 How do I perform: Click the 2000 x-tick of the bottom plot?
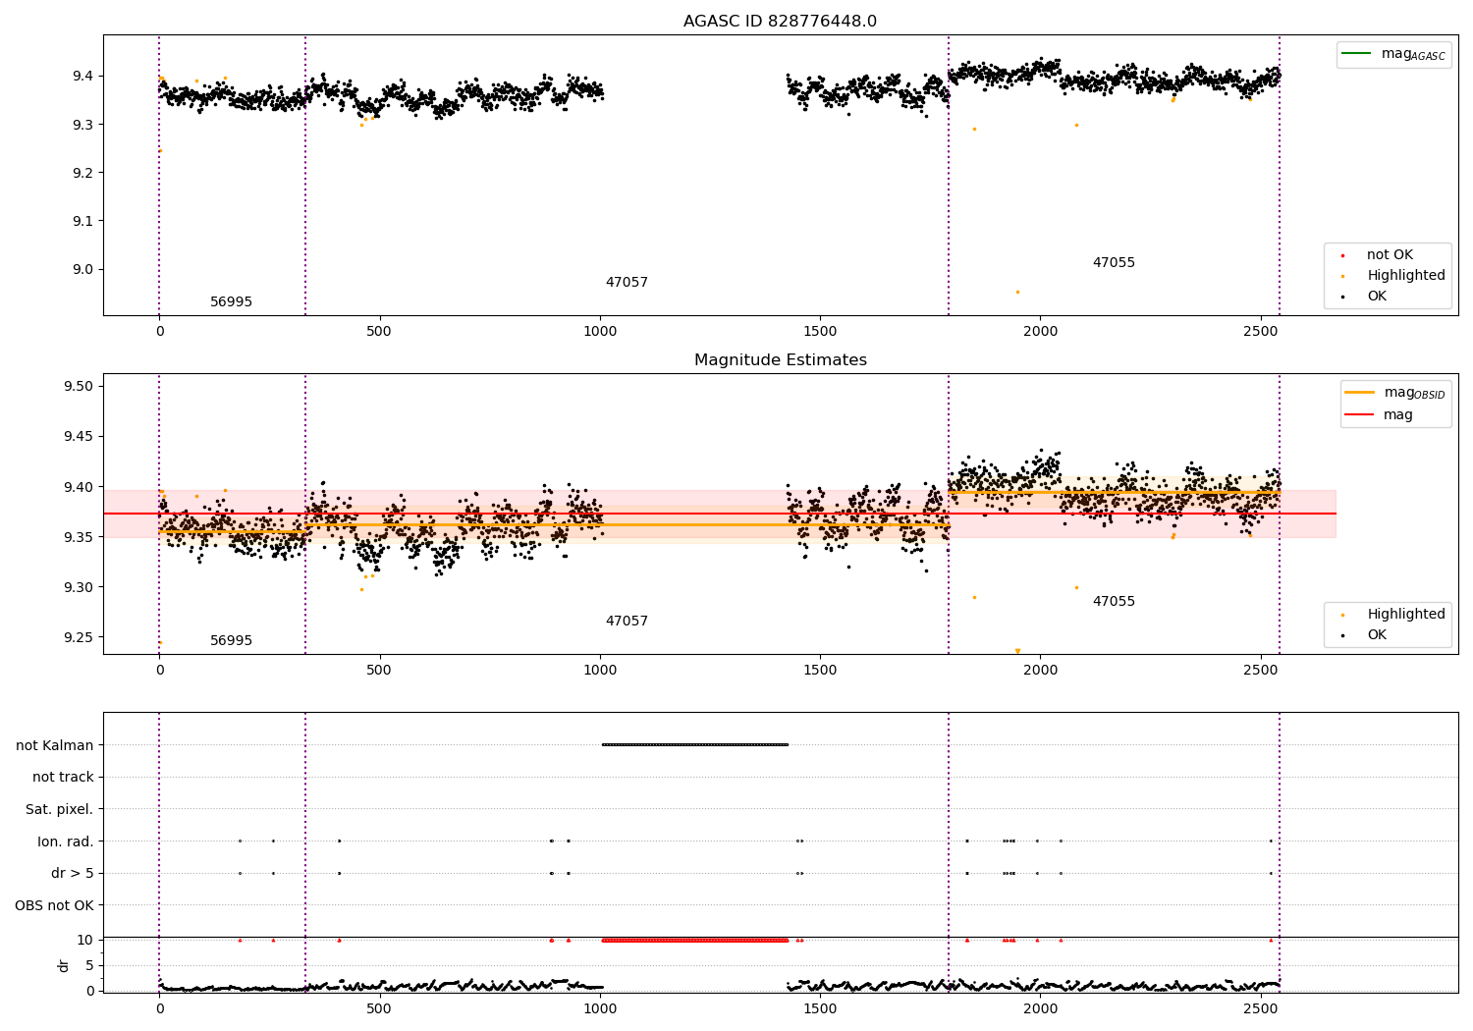(1040, 1009)
